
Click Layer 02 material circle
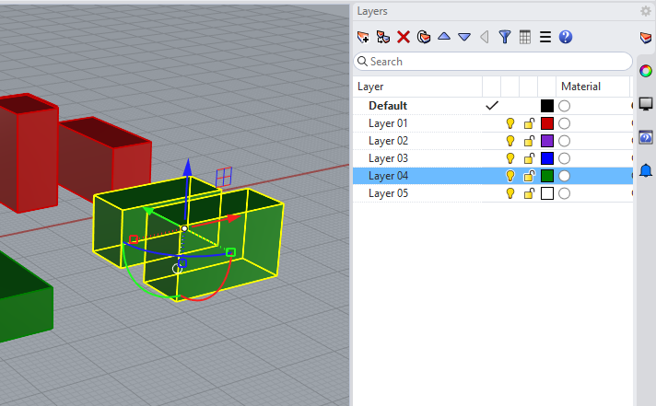point(565,141)
